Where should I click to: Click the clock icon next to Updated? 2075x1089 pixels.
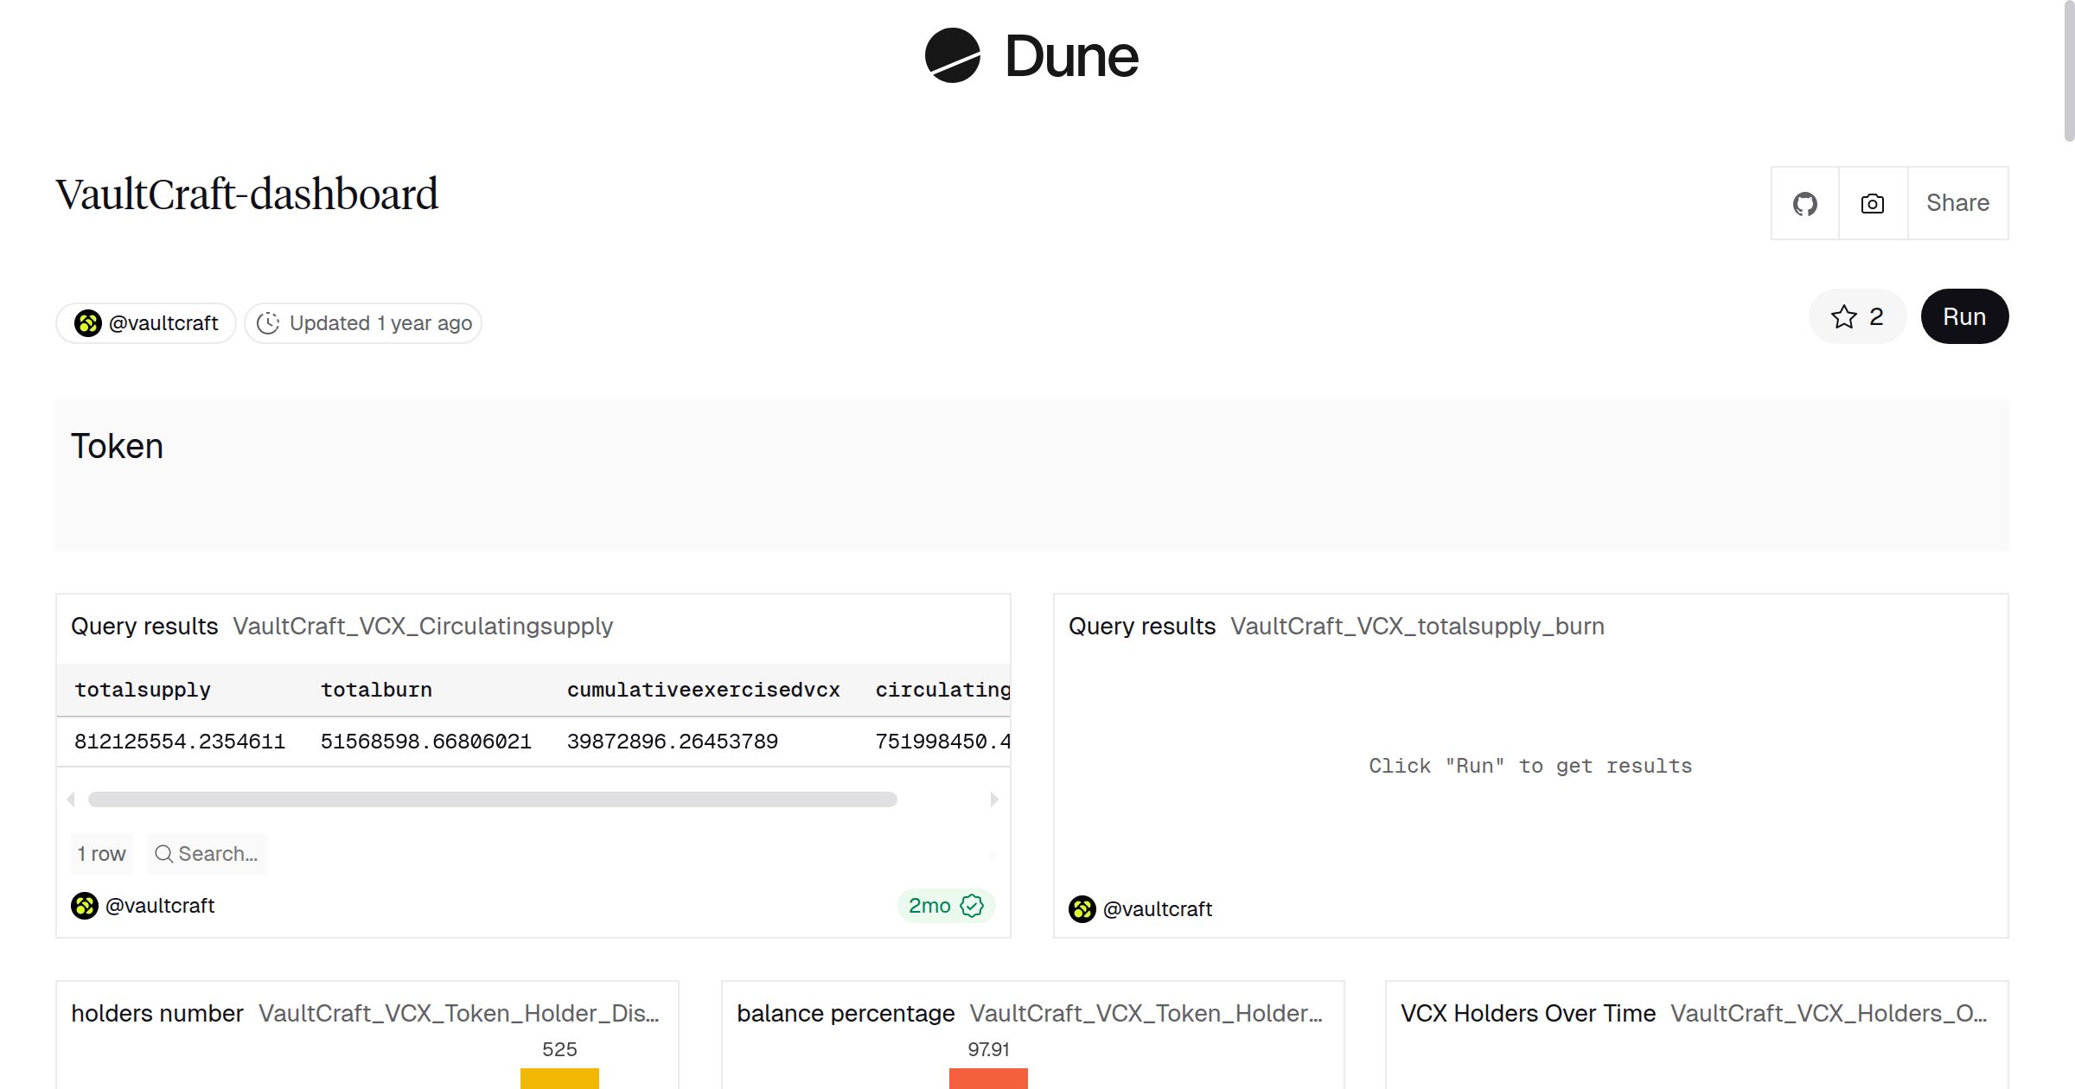pos(268,323)
